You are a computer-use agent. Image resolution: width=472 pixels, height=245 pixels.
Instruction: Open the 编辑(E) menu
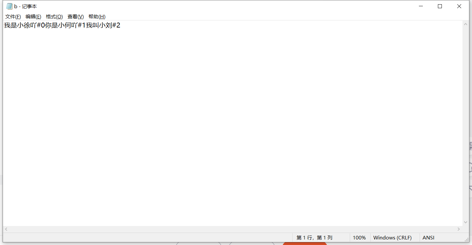(x=33, y=17)
